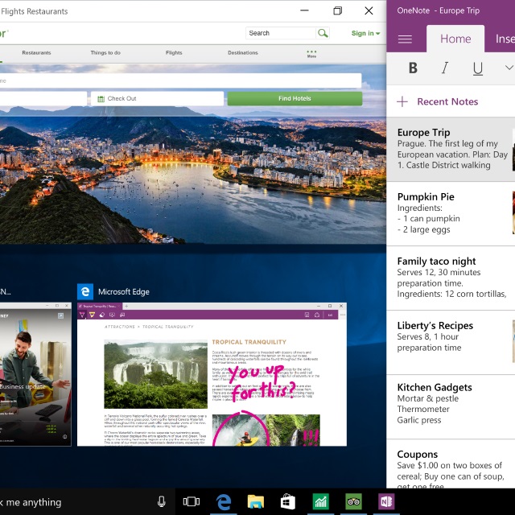Click the green search magnifier icon in TripAdvisor

(x=323, y=33)
